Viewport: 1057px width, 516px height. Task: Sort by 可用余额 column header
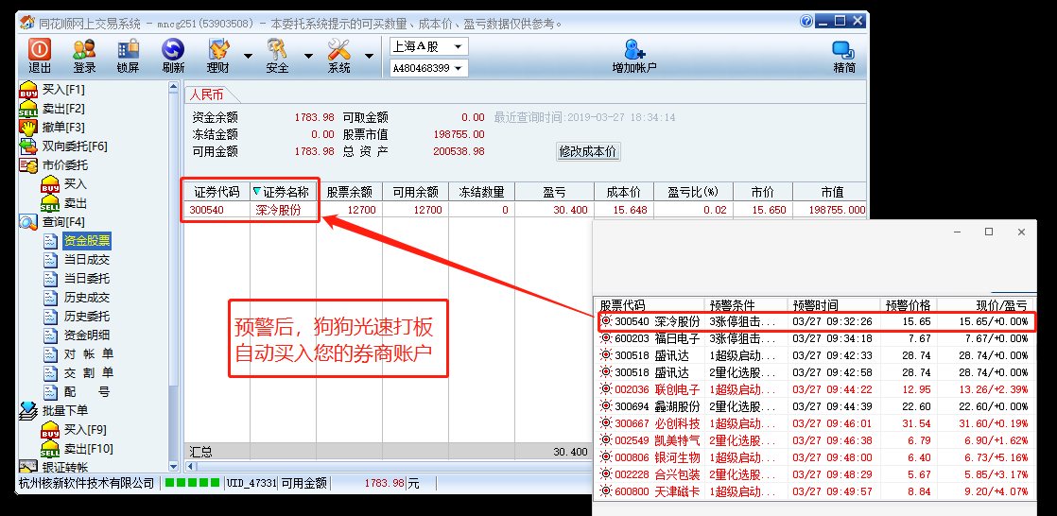(x=416, y=192)
